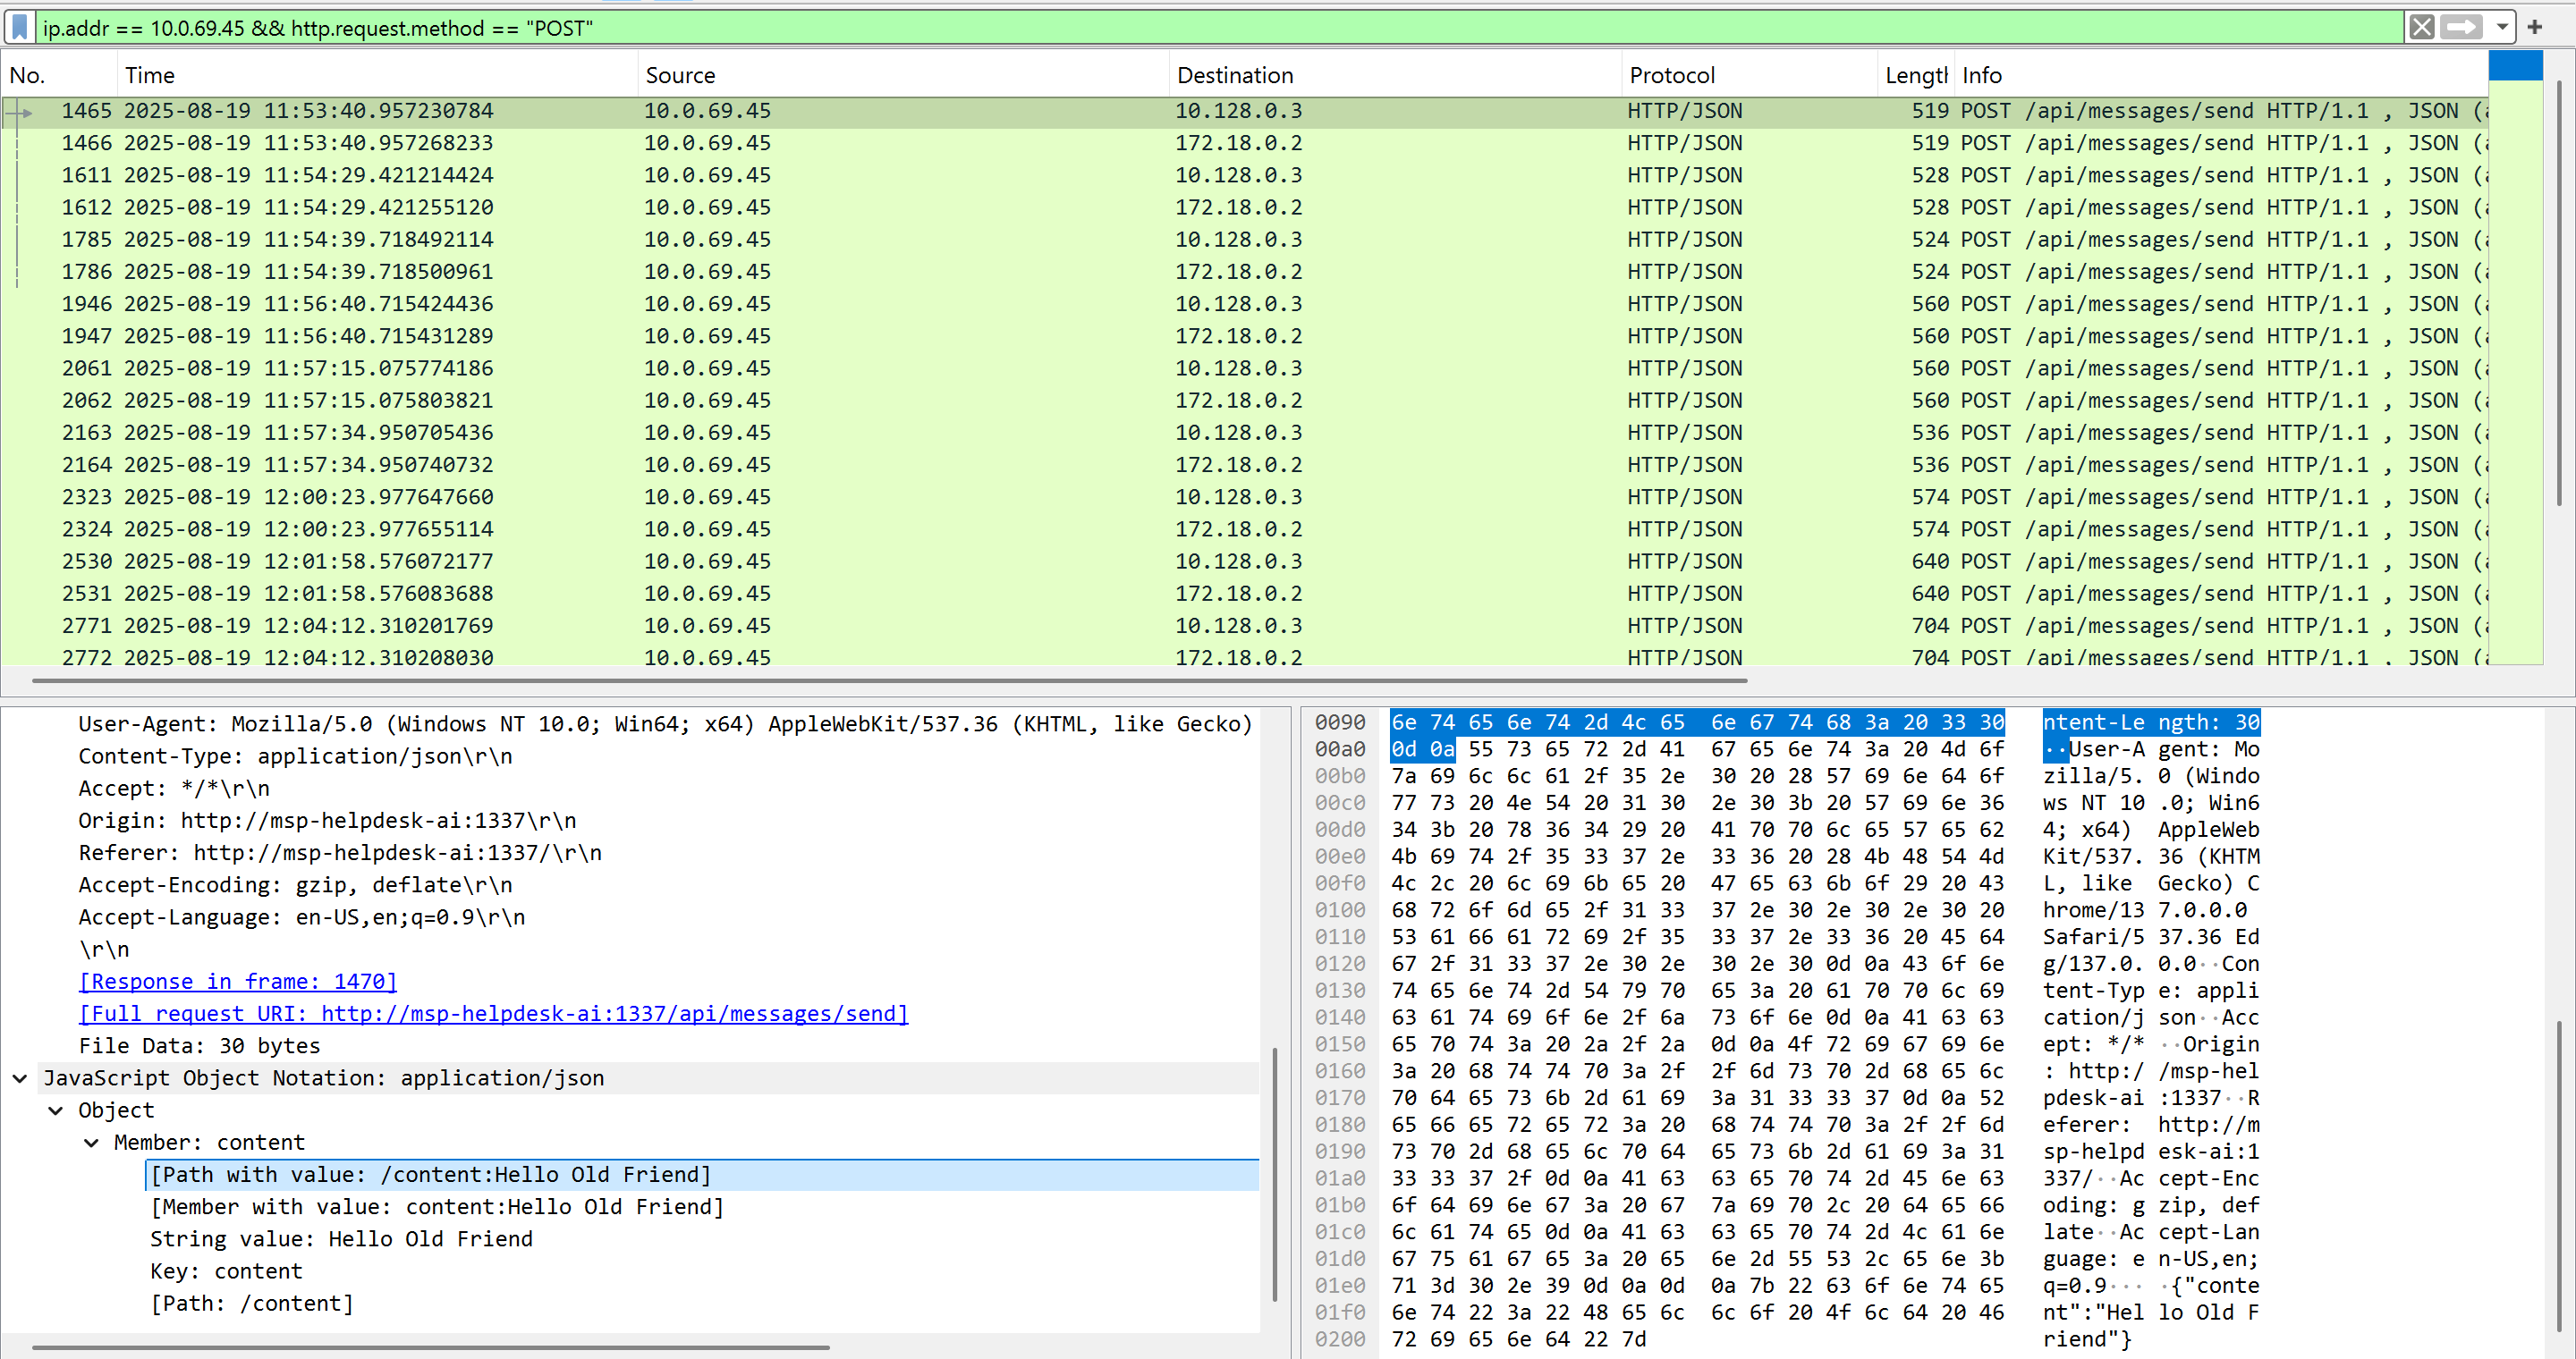Click the Full request URI link
Screen dimensions: 2576x1359
click(x=493, y=1013)
